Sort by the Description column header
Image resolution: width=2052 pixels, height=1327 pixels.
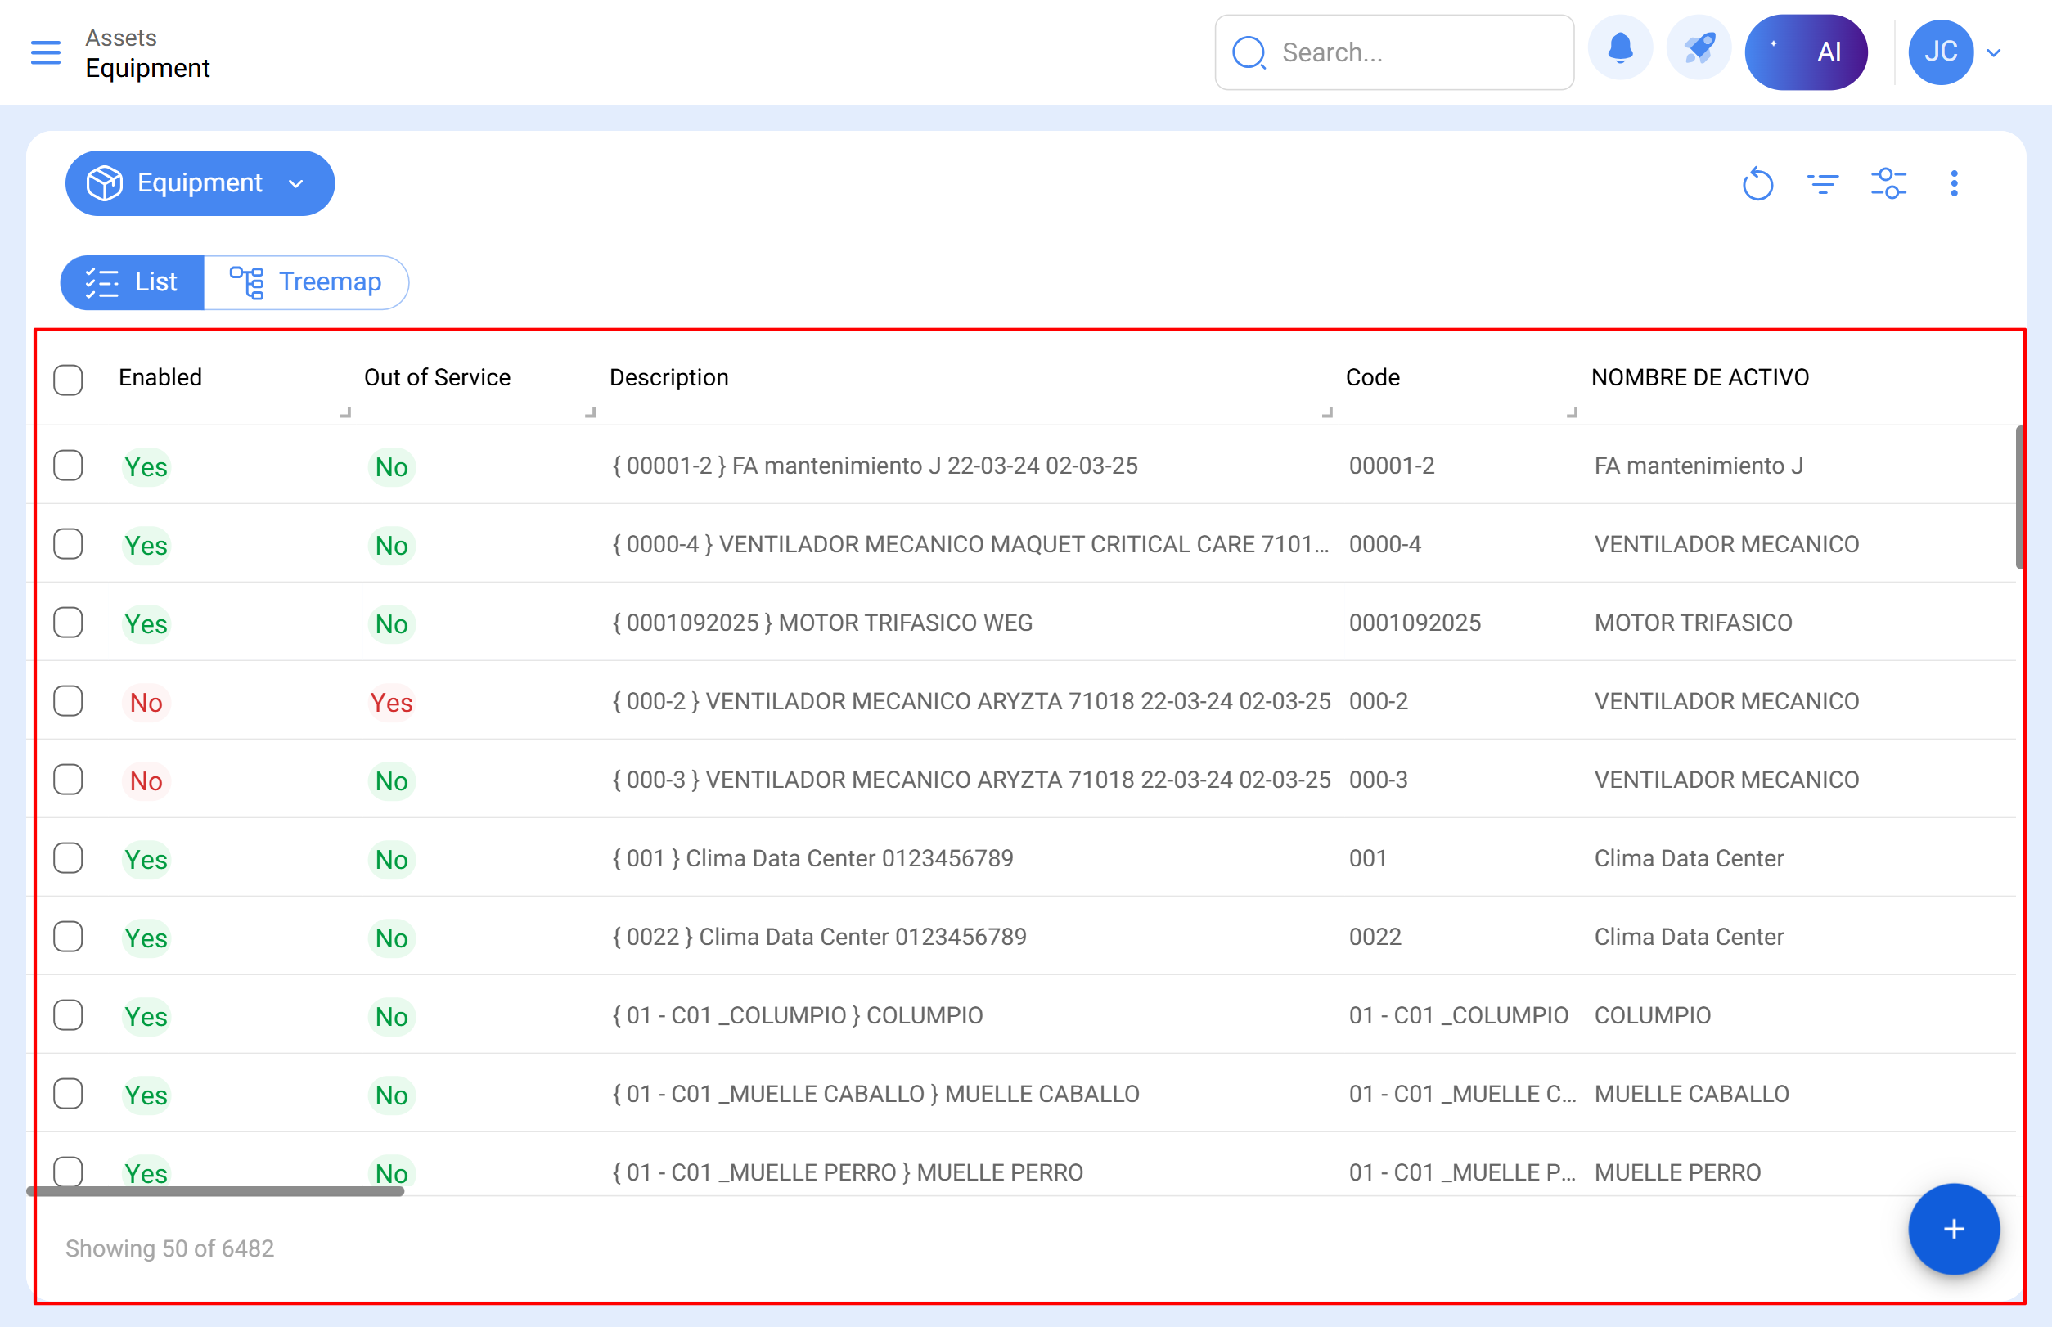(668, 377)
